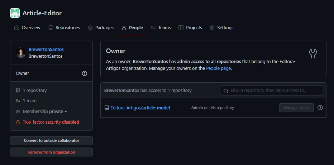
Task: Click the eye icon beside Membership
Action: (x=18, y=112)
